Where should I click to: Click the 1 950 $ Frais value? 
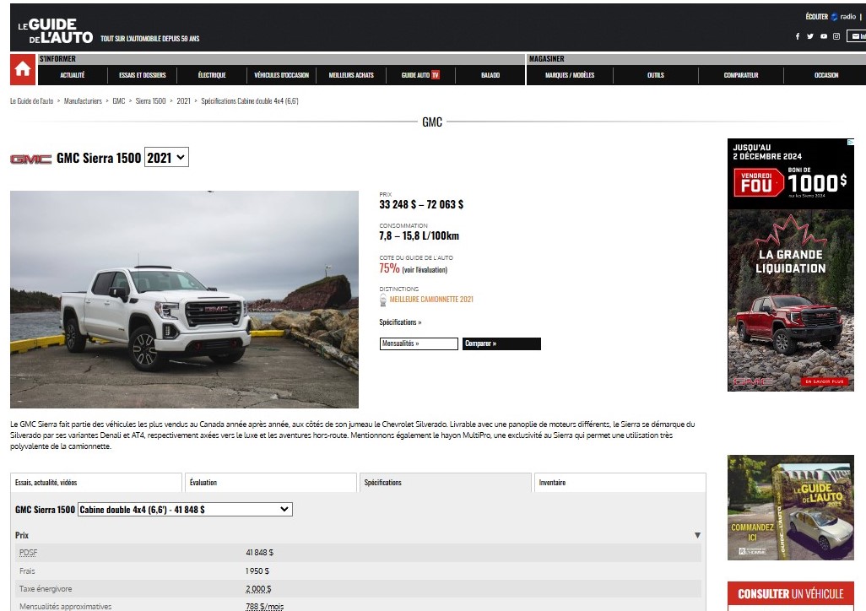coord(257,570)
